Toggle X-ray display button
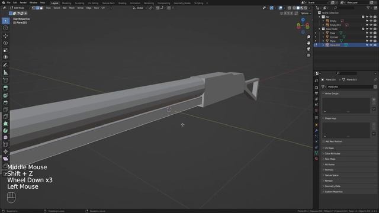The width and height of the screenshot is (379, 213). pos(290,8)
